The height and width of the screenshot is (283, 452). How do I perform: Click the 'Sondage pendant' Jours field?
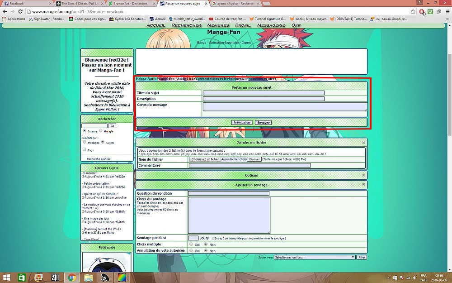[x=193, y=238]
